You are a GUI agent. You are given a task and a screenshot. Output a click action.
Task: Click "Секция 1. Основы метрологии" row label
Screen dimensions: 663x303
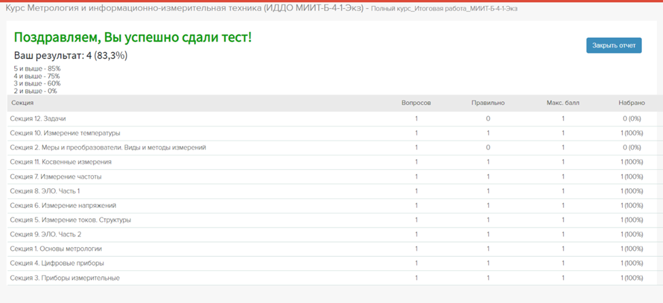click(56, 249)
